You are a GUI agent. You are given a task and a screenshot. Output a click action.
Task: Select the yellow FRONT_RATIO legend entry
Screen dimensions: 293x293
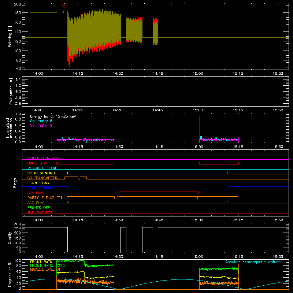tap(42, 262)
